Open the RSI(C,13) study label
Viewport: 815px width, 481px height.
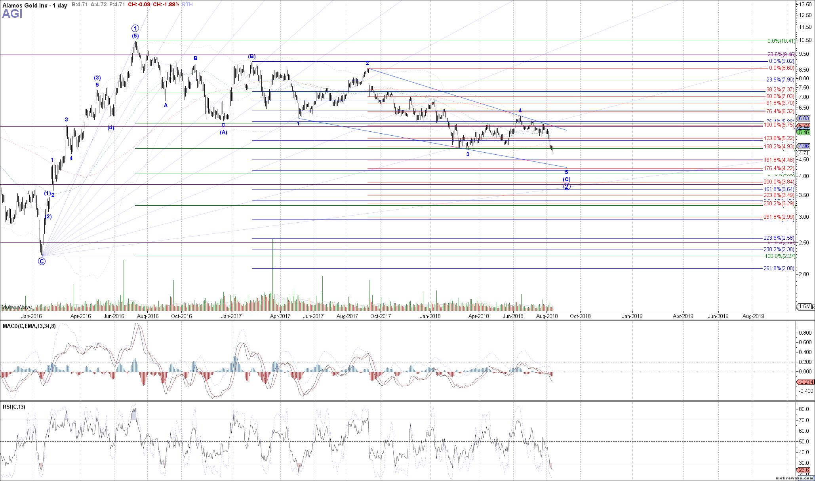[x=14, y=407]
